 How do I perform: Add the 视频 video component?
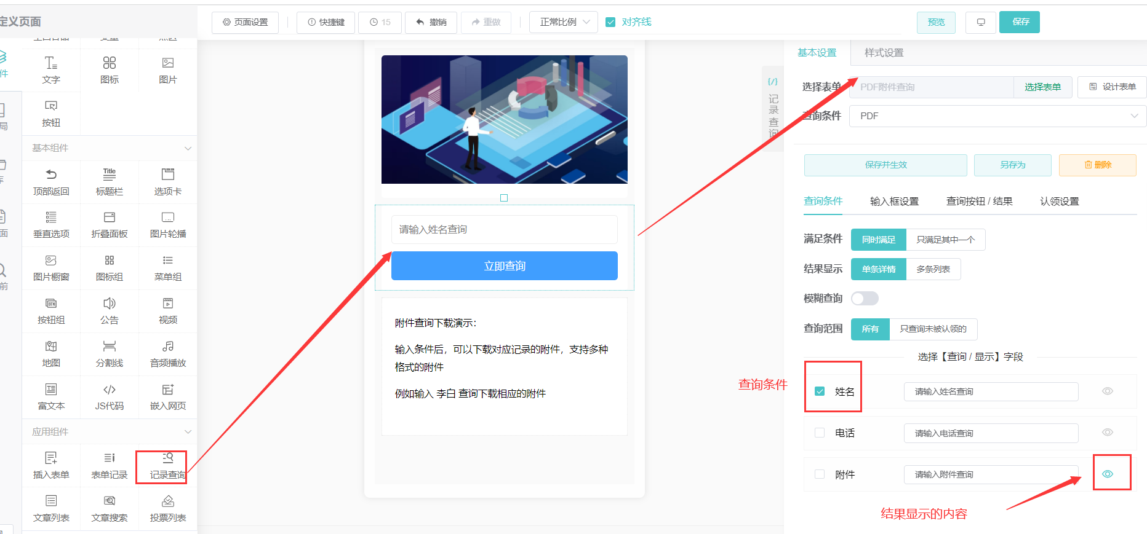(168, 311)
